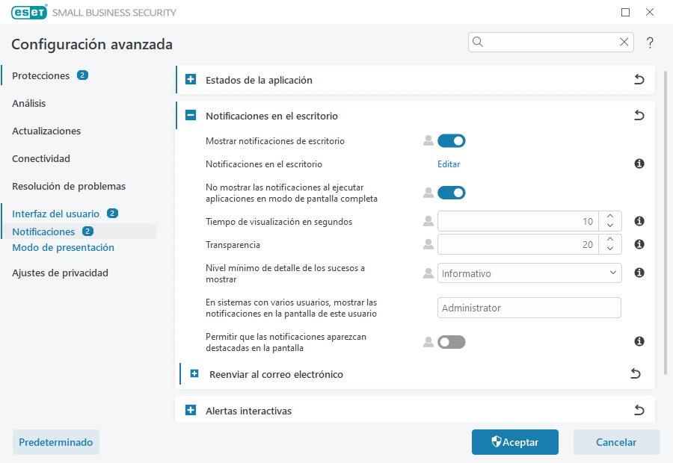Expand the Reenviar al correo electrónico section
The width and height of the screenshot is (673, 463).
tap(195, 373)
